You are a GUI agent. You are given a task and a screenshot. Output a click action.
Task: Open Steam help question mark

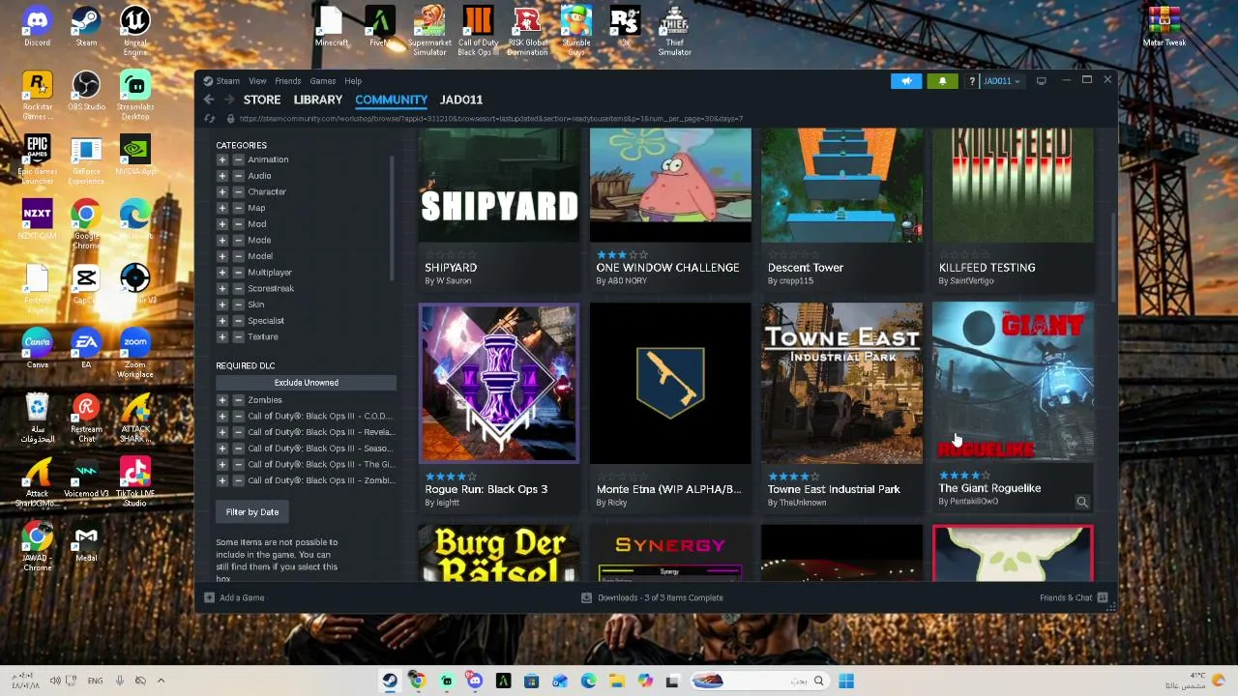tap(972, 81)
